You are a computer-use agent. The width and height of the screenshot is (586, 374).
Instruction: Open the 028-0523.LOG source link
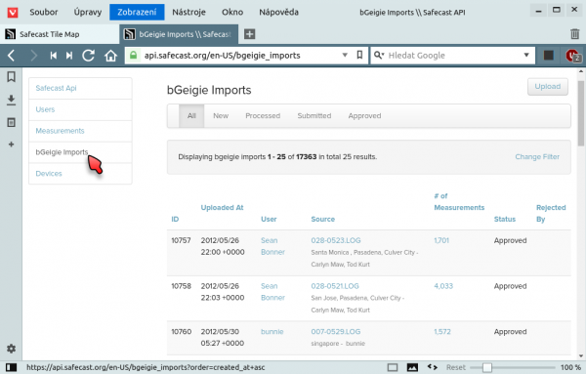[x=336, y=240]
